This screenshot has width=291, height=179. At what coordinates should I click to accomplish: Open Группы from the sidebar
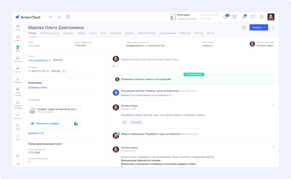(x=18, y=70)
